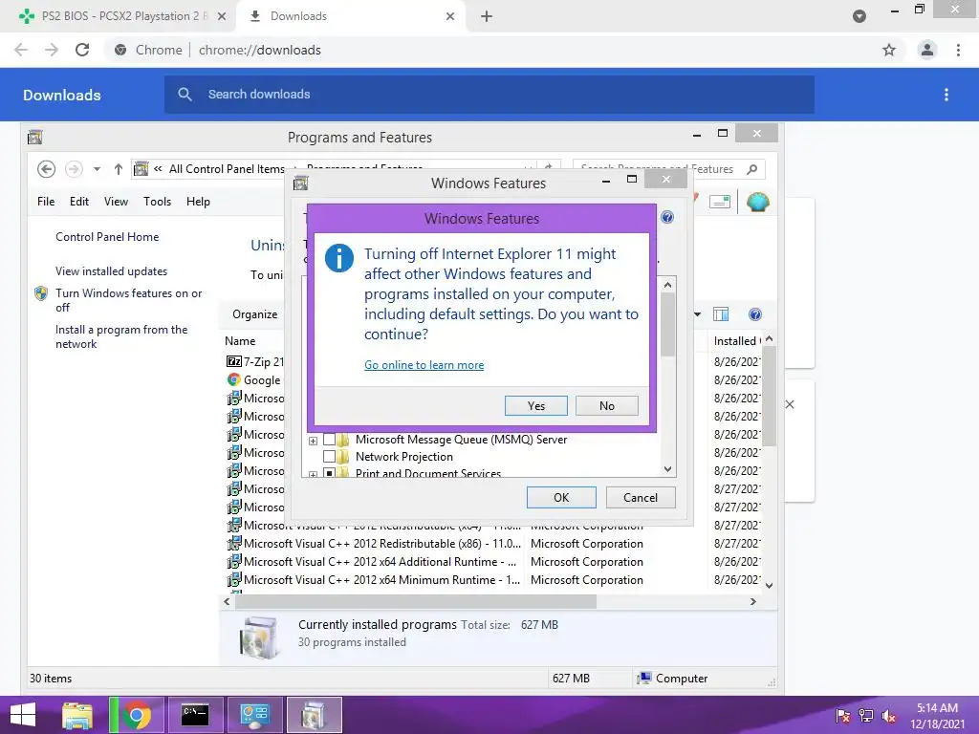Reload the Chrome page
The height and width of the screenshot is (734, 979).
82,50
